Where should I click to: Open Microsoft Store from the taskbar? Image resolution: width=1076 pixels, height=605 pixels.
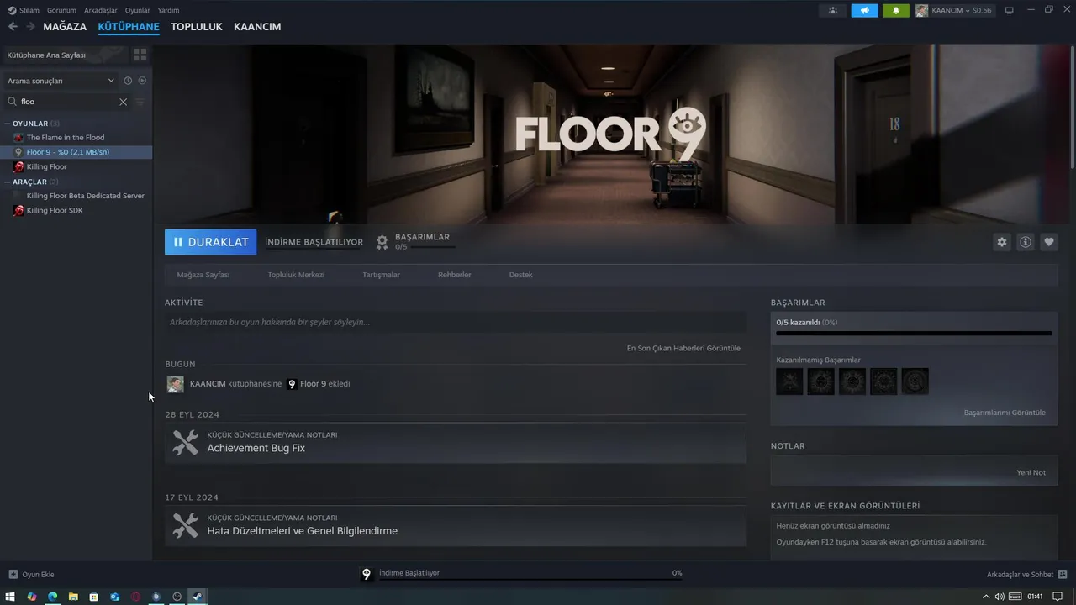[93, 597]
